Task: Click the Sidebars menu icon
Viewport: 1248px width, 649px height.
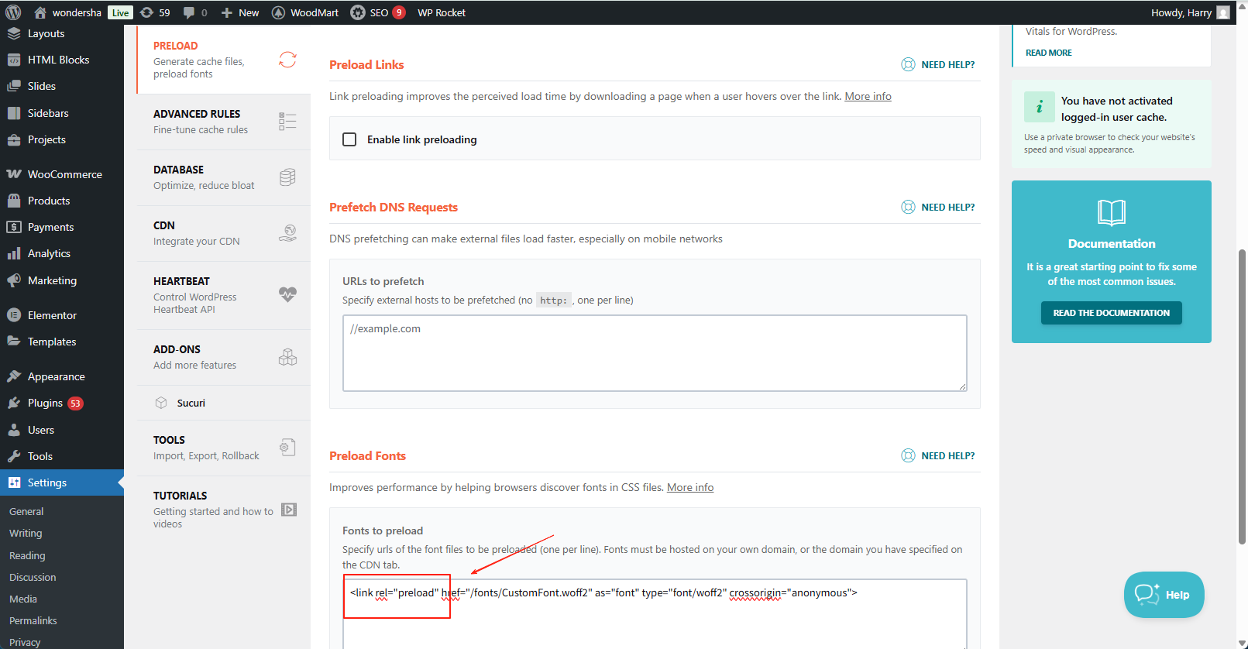Action: [14, 113]
